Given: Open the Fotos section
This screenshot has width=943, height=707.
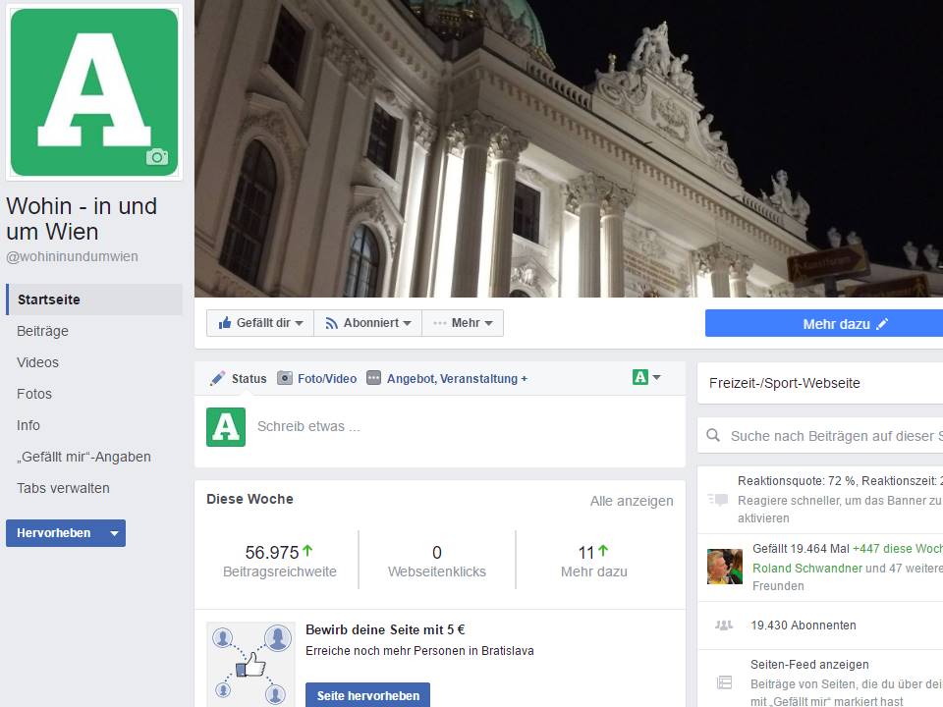Looking at the screenshot, I should click(x=34, y=394).
